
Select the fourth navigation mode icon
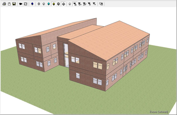(89, 4)
